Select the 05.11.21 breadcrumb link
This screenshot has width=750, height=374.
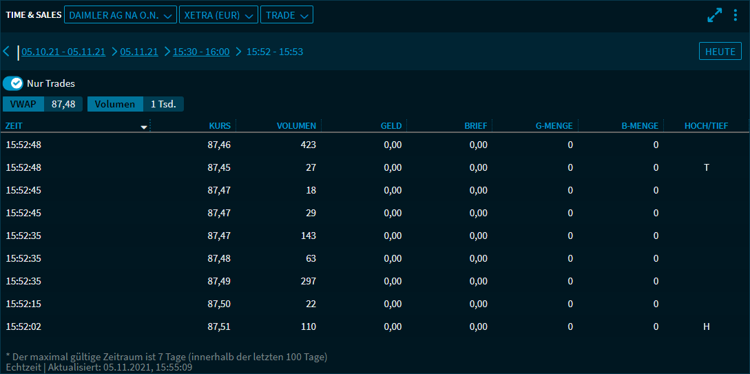pos(139,52)
